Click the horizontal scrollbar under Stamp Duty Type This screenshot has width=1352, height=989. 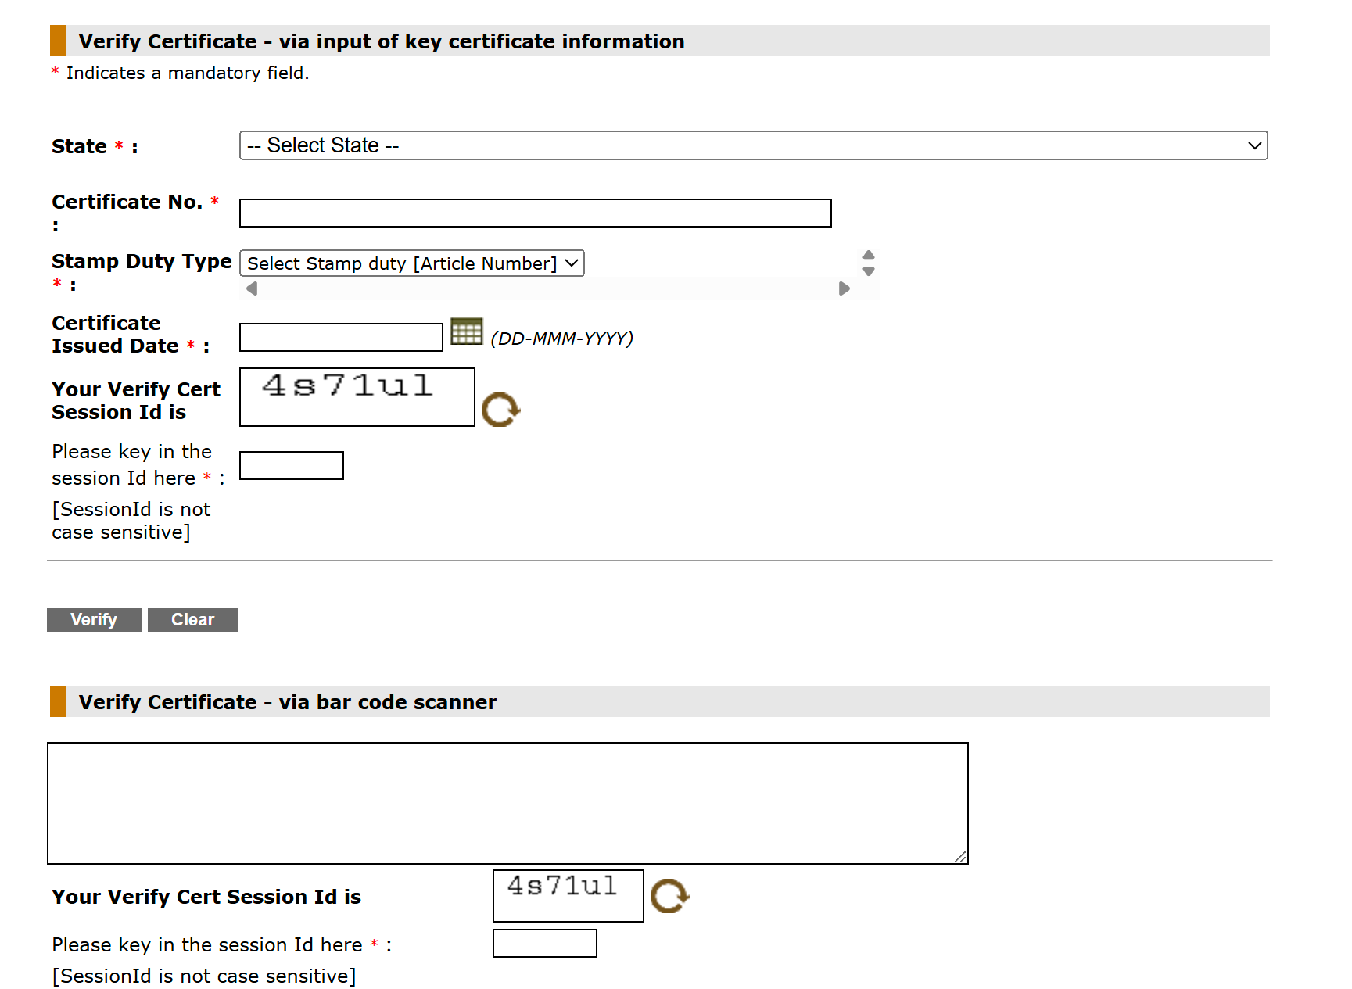547,288
